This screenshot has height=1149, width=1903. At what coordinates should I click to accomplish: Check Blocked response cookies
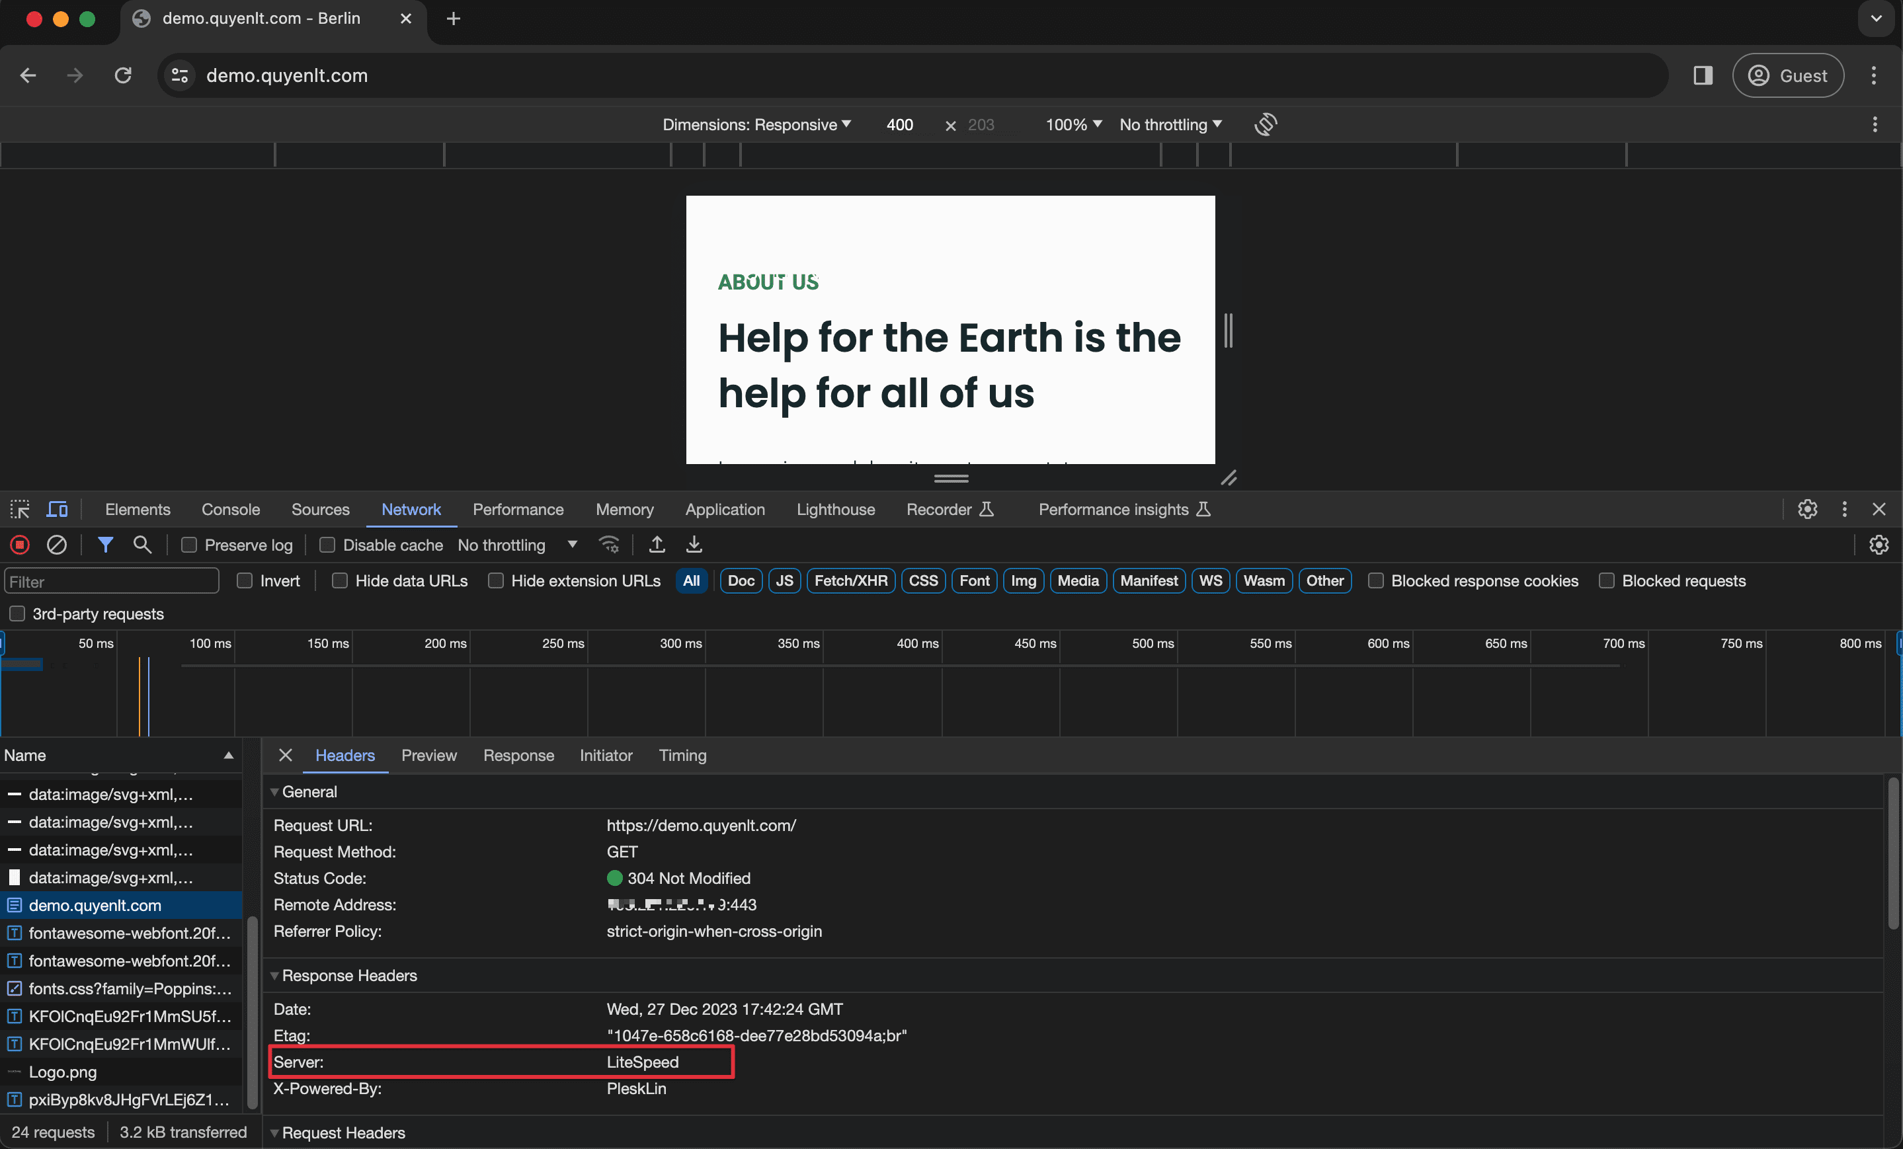pyautogui.click(x=1375, y=580)
